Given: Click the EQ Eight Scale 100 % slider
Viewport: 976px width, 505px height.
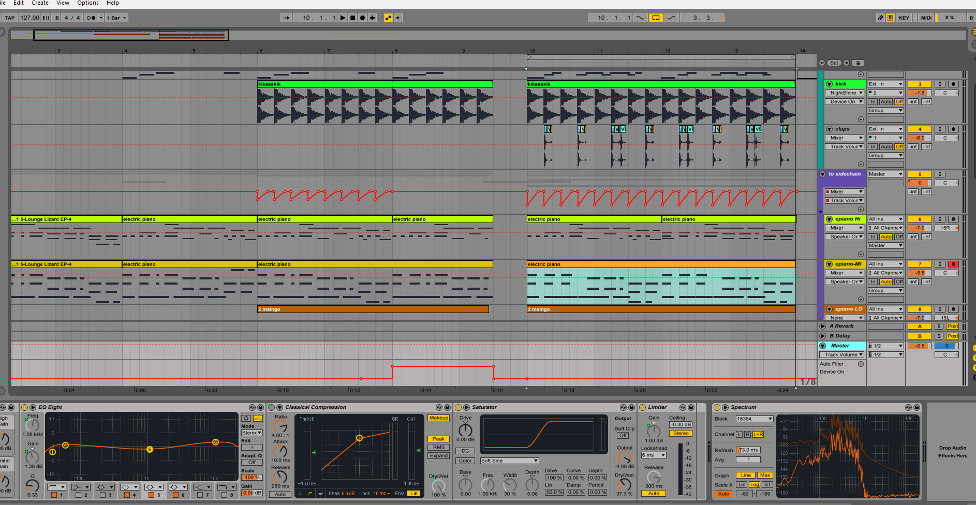Looking at the screenshot, I should pos(252,477).
